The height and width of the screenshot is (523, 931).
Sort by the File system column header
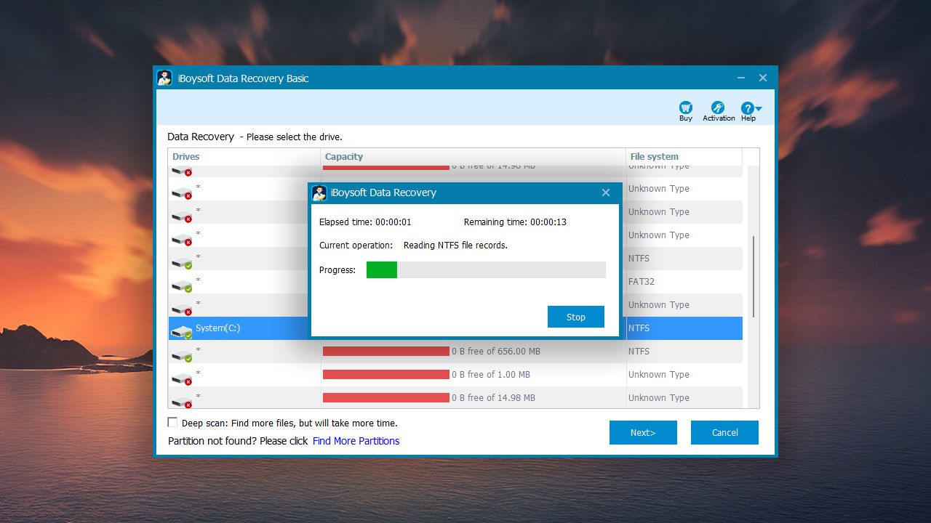684,157
